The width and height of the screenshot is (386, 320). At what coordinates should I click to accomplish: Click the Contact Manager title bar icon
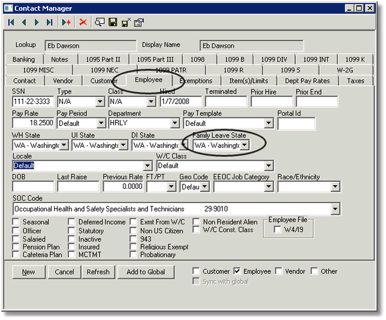pyautogui.click(x=8, y=8)
